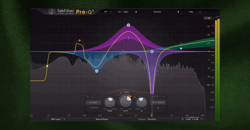Click the scissors split band icon
The height and width of the screenshot is (130, 250).
pos(158,108)
